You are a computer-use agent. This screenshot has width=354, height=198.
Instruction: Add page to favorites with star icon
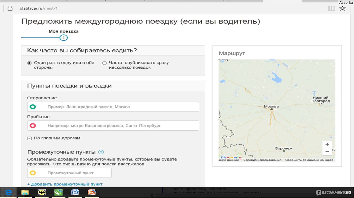342,8
